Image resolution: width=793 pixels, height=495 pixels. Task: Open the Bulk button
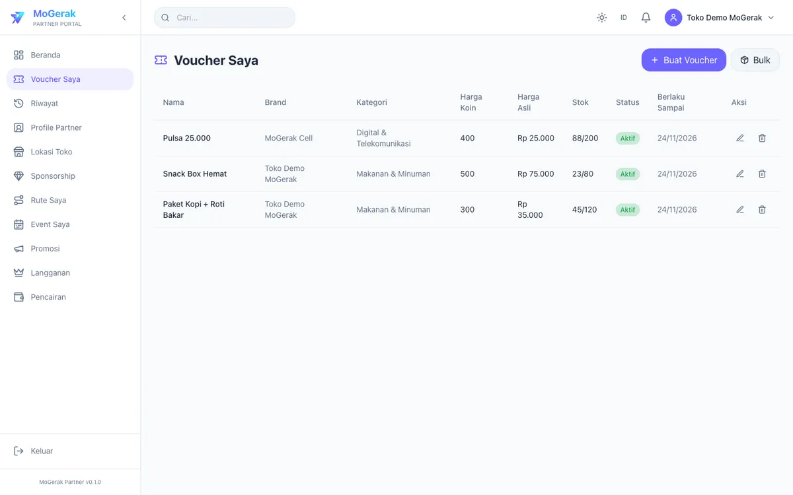click(x=755, y=60)
